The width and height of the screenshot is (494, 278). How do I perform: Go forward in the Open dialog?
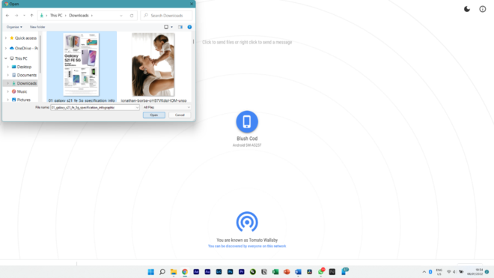pos(16,16)
